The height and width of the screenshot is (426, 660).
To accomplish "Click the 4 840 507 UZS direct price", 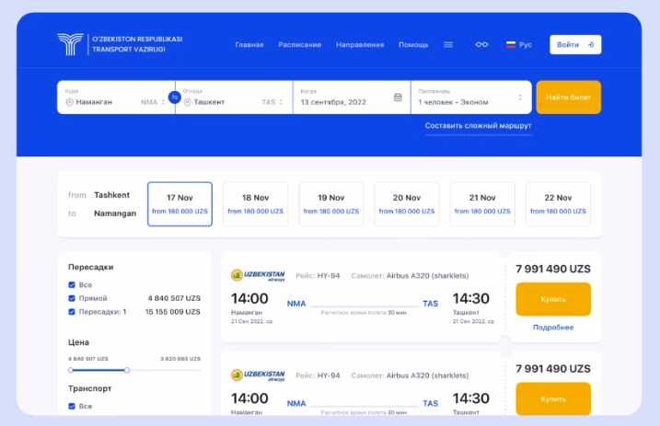I will pyautogui.click(x=174, y=298).
